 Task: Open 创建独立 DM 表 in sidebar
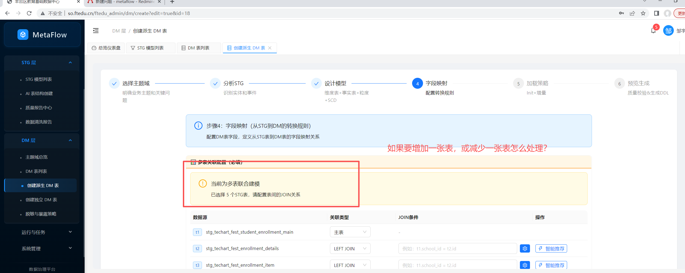point(41,200)
